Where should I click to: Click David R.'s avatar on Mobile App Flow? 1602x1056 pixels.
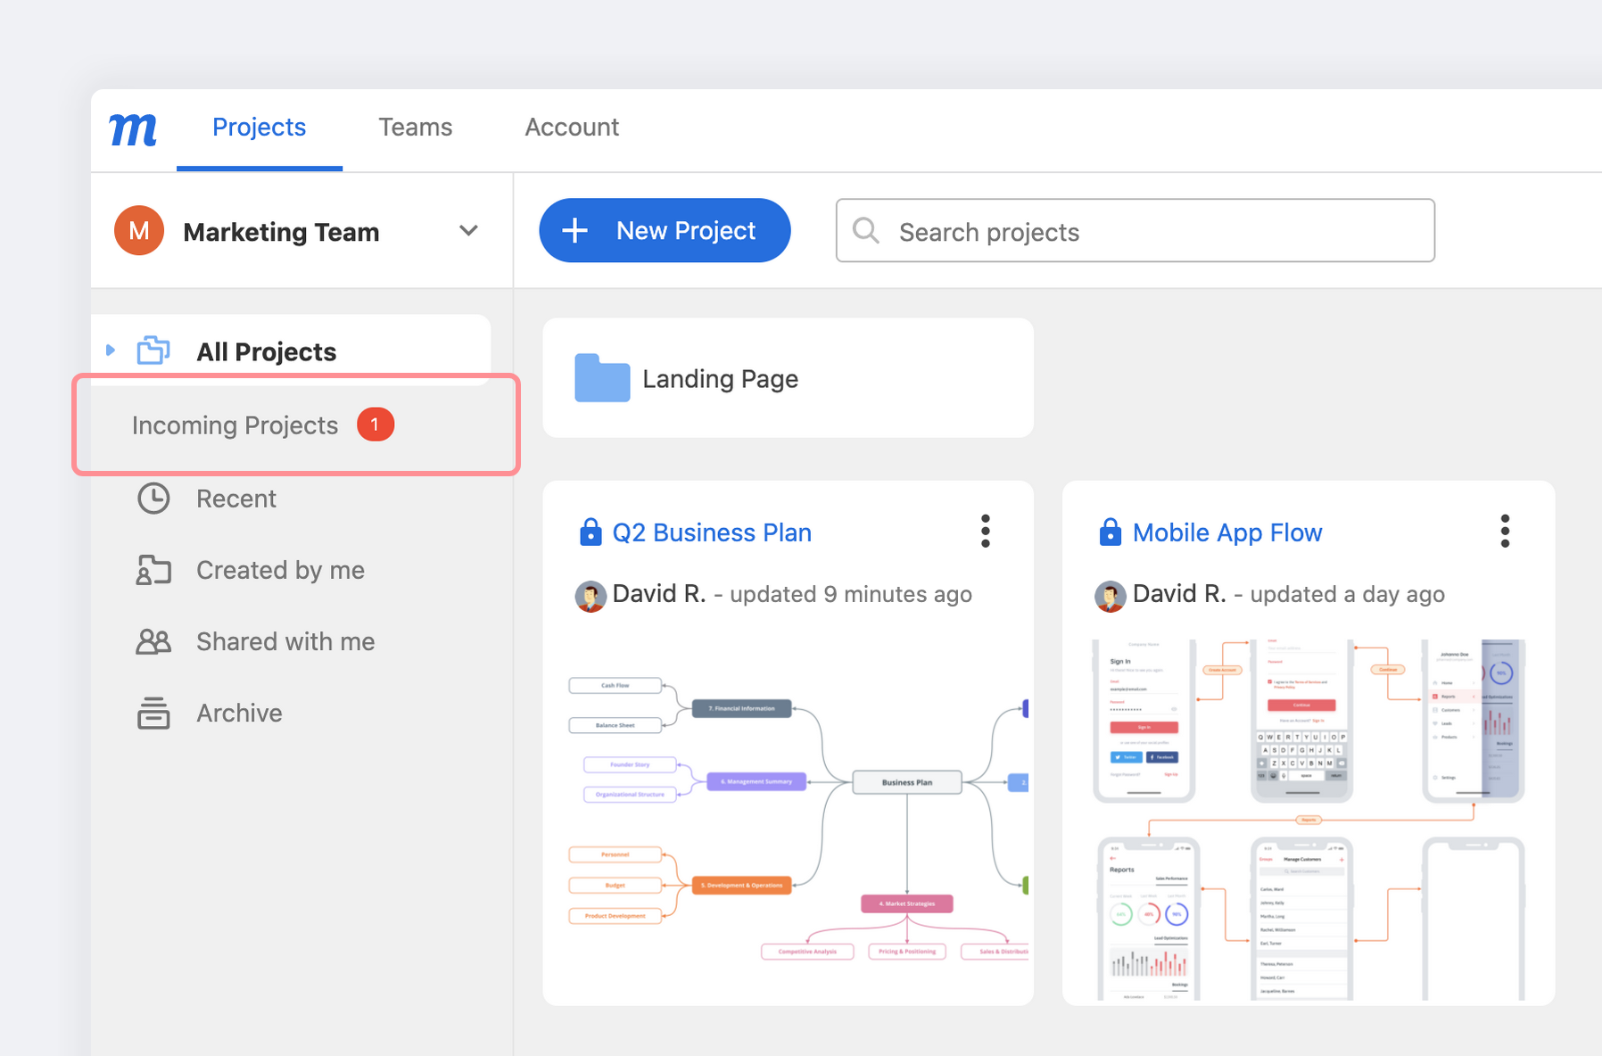click(1110, 595)
